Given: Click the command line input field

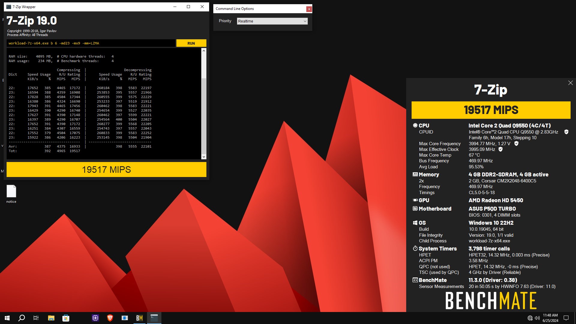Looking at the screenshot, I should point(91,43).
